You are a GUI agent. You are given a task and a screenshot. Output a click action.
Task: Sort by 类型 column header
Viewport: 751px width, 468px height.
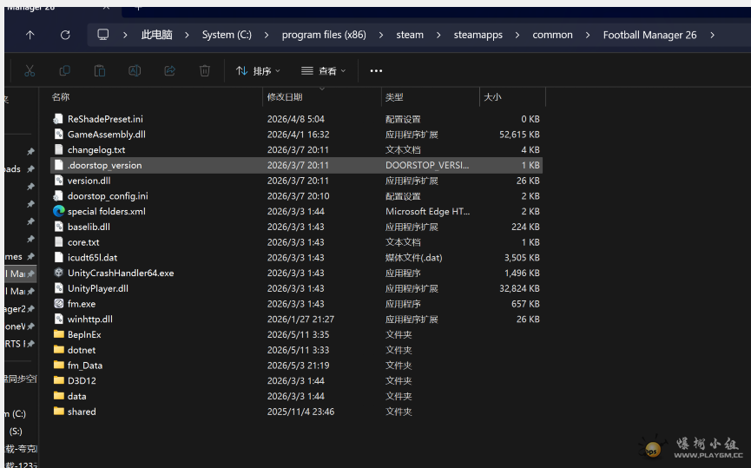pyautogui.click(x=394, y=97)
